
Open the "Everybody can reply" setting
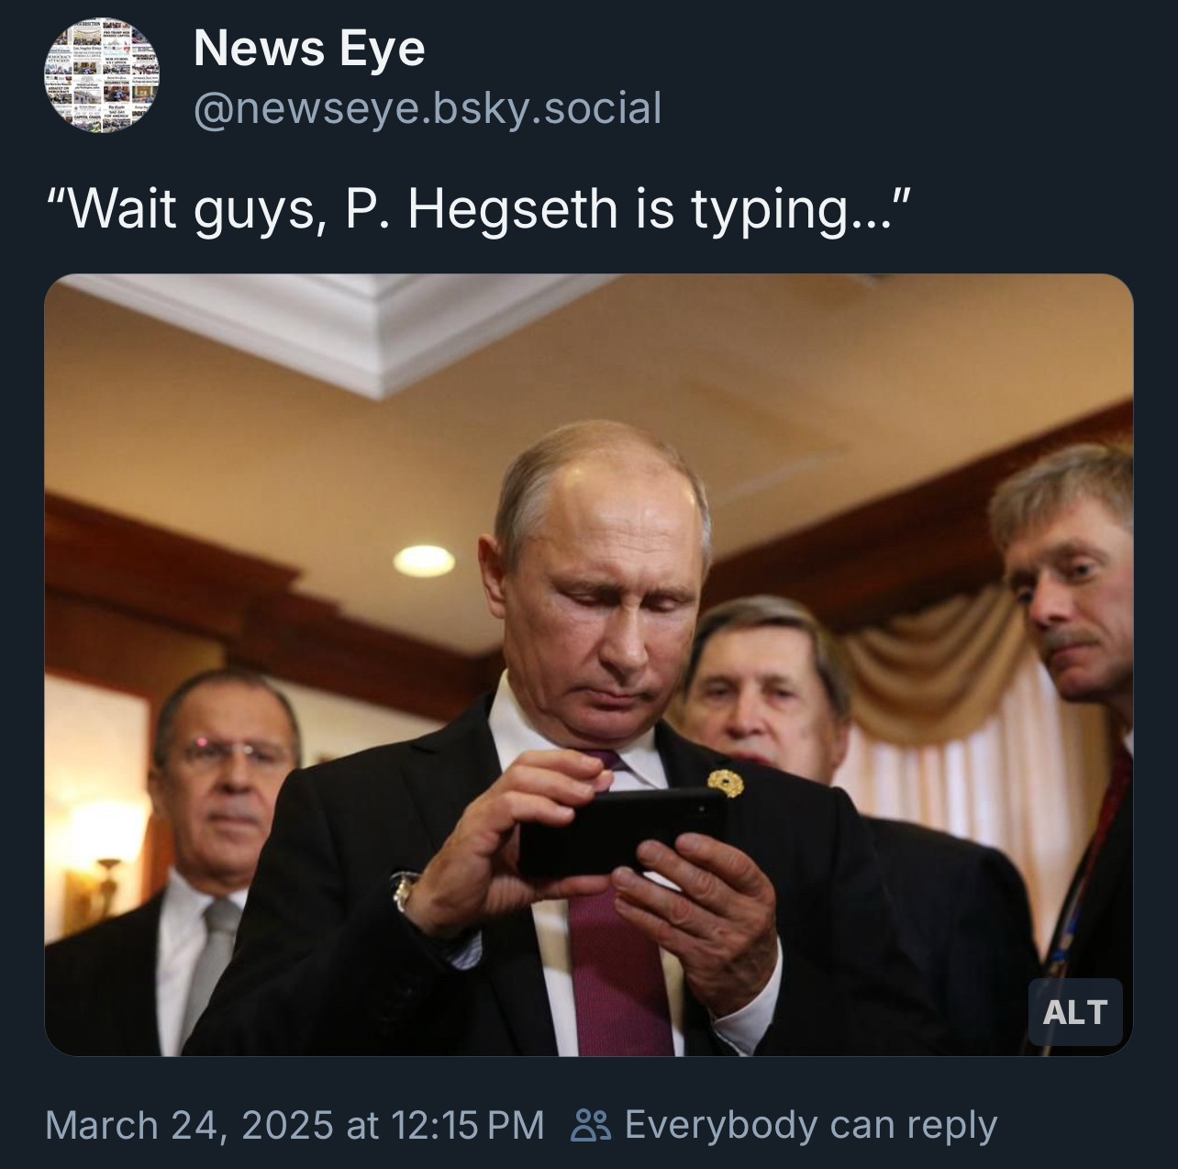tap(810, 1125)
